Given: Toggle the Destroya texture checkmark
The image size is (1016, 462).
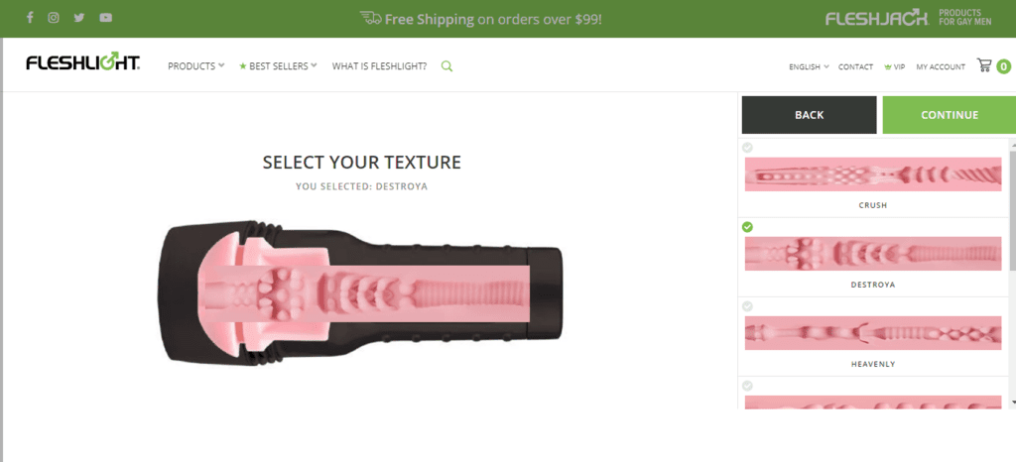Looking at the screenshot, I should (x=748, y=227).
